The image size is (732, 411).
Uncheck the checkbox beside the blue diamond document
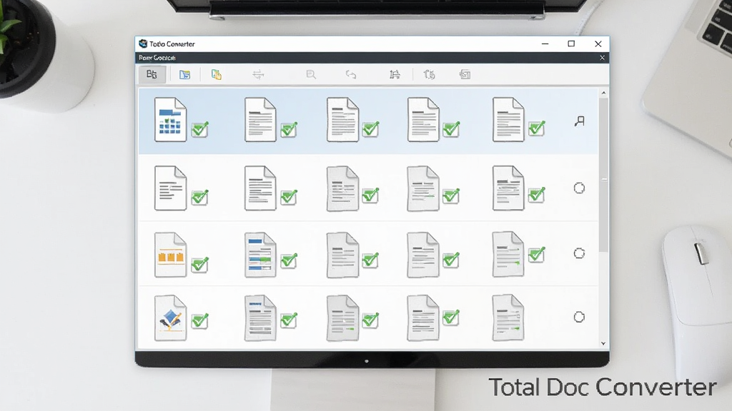pos(200,320)
